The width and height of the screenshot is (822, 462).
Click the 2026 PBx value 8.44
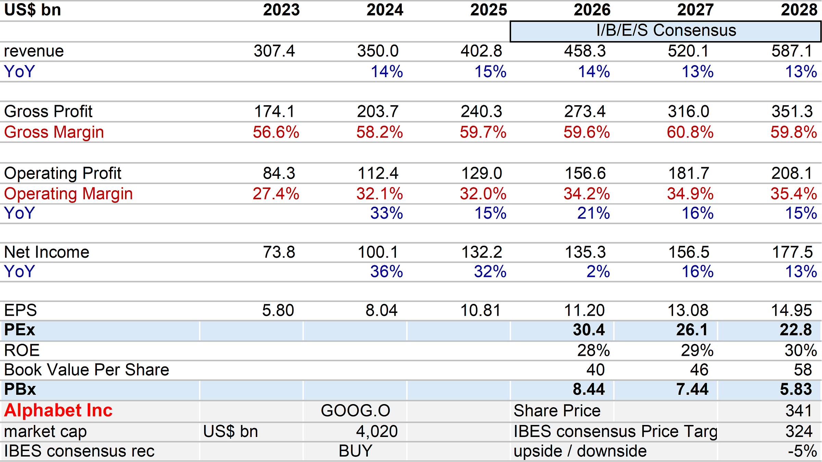click(x=588, y=390)
